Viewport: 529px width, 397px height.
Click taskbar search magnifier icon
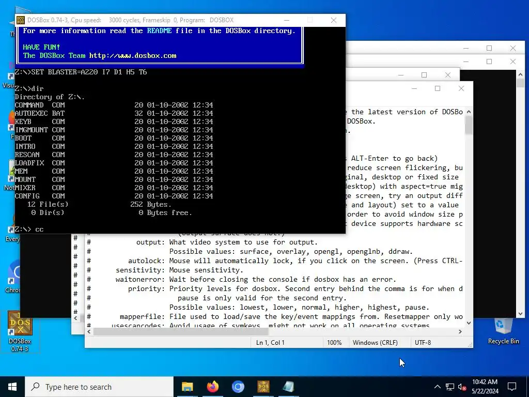point(36,387)
